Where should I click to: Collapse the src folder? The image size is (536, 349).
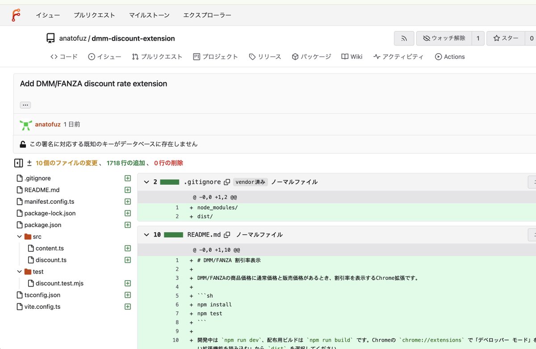(19, 236)
